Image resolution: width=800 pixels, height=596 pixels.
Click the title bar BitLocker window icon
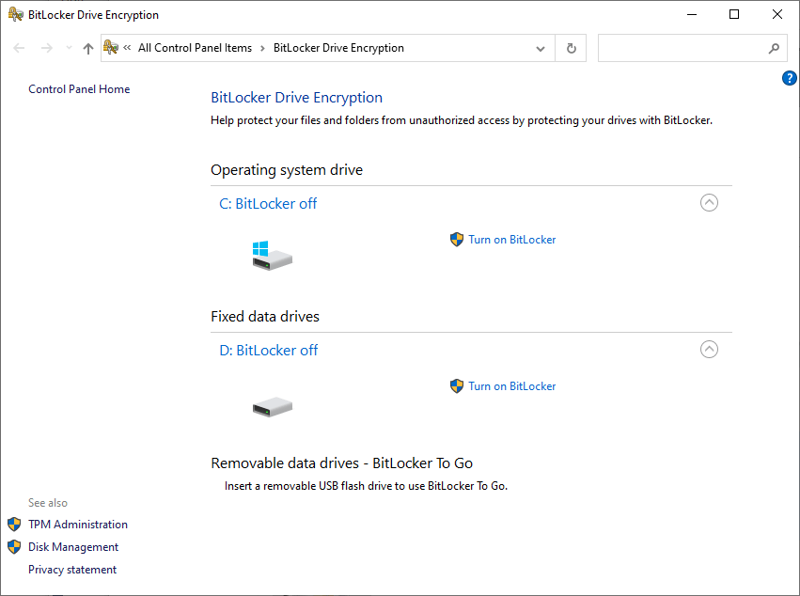point(16,14)
